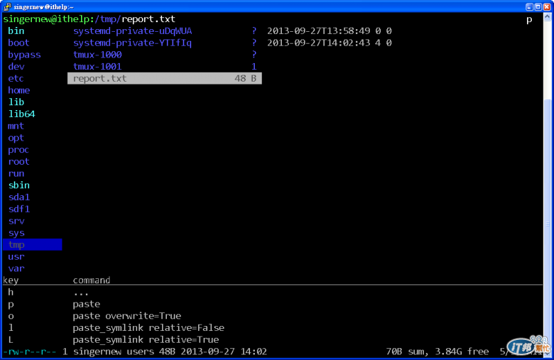Select the sdf1 entry
Image resolution: width=554 pixels, height=360 pixels.
(19, 209)
